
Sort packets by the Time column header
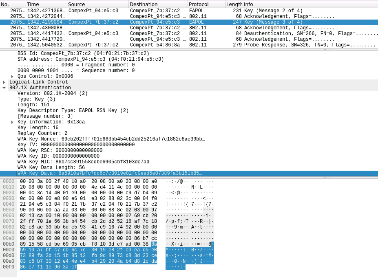pyautogui.click(x=46, y=4)
